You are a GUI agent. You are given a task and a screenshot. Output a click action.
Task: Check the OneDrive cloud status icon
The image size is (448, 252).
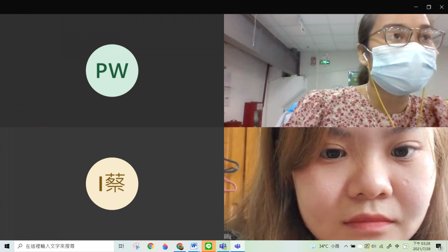(360, 246)
